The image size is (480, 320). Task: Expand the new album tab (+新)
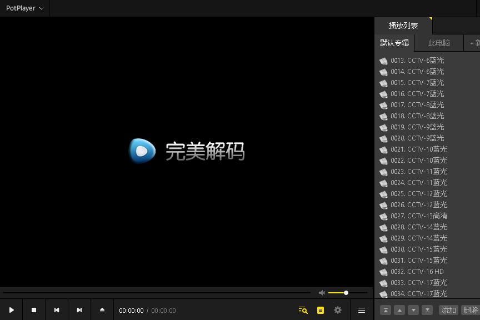475,43
